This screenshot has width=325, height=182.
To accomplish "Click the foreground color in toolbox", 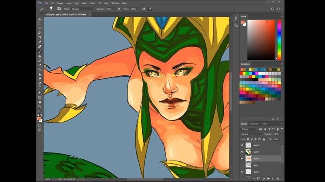I will point(39,119).
